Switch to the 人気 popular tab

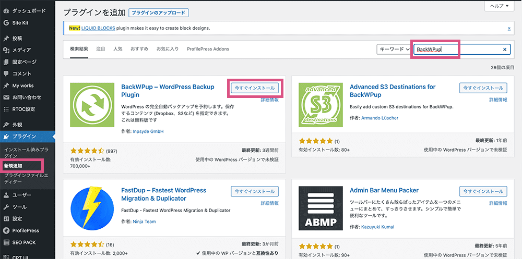pyautogui.click(x=117, y=49)
